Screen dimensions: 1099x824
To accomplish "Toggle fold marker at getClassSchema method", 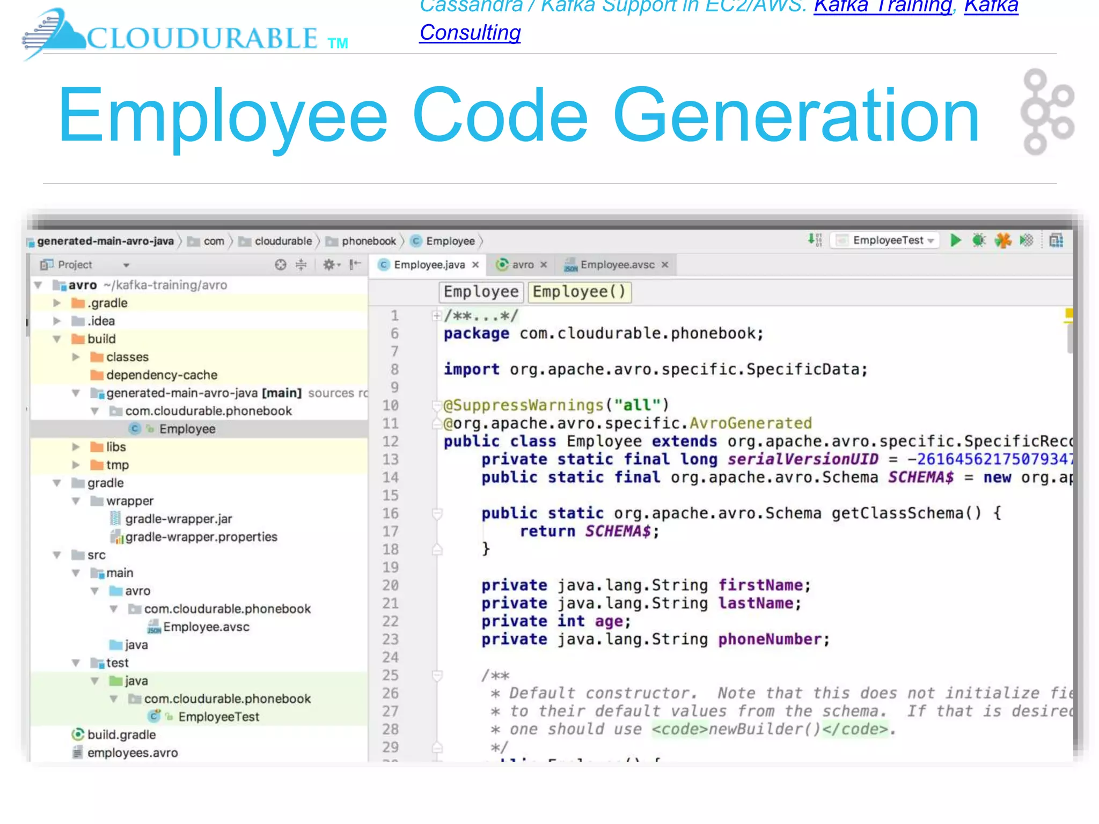I will pyautogui.click(x=437, y=514).
